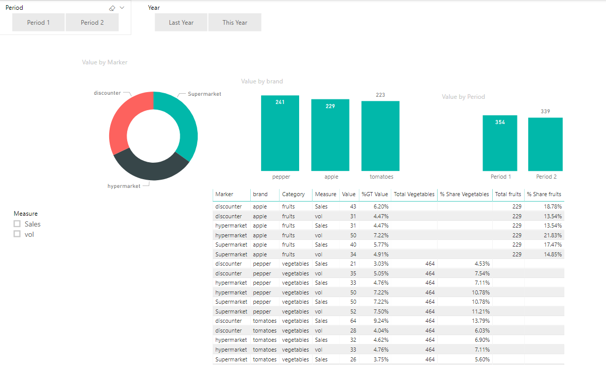This screenshot has height=365, width=606.
Task: Click the 18.78% share fruits cell
Action: tap(552, 206)
